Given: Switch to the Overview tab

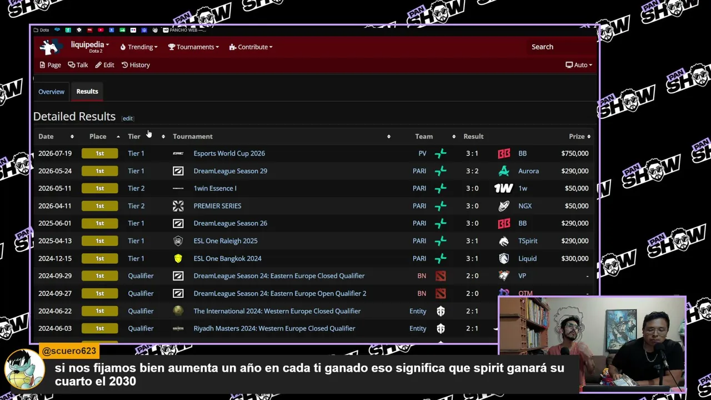Looking at the screenshot, I should 51,92.
